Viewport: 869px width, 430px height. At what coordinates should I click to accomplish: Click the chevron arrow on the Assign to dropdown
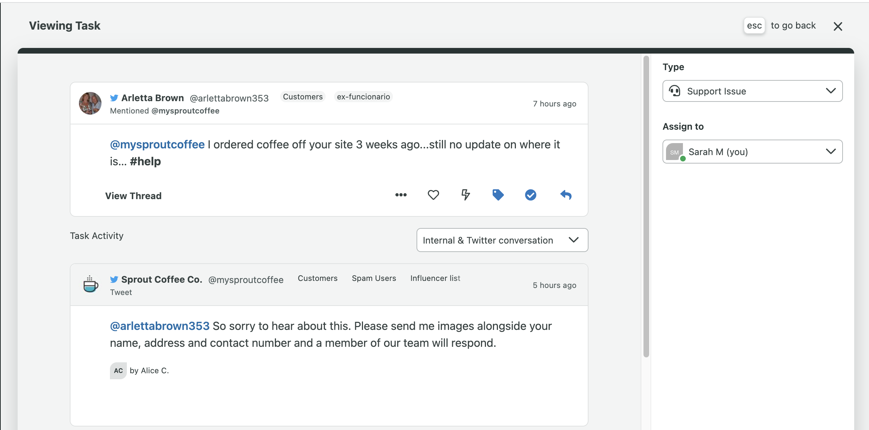coord(831,152)
